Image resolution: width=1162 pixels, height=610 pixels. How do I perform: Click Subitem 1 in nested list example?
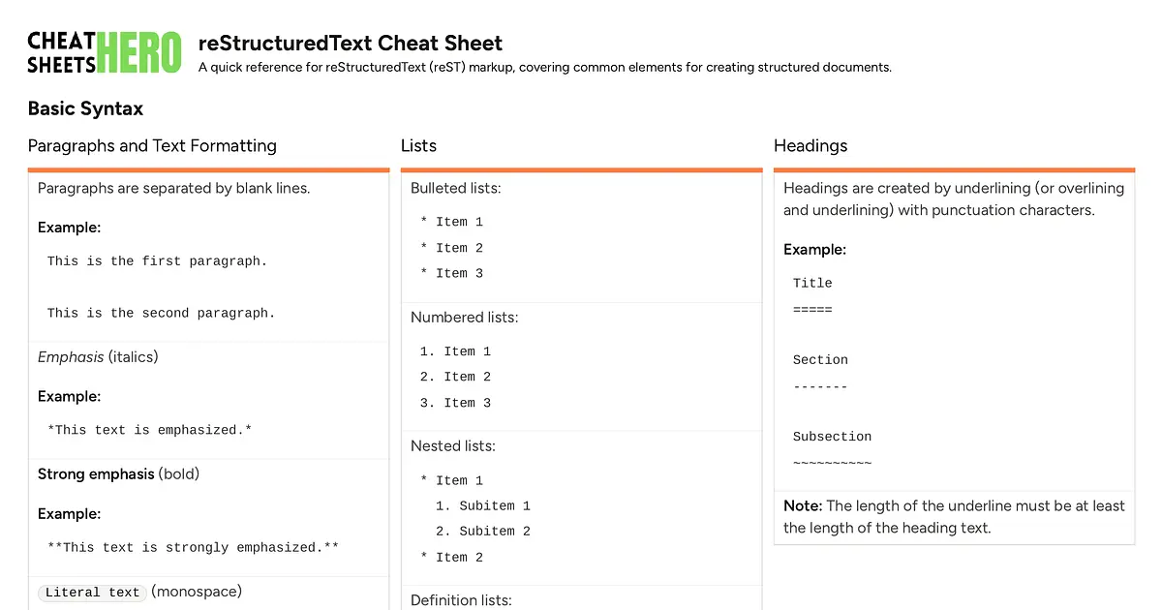pyautogui.click(x=483, y=505)
